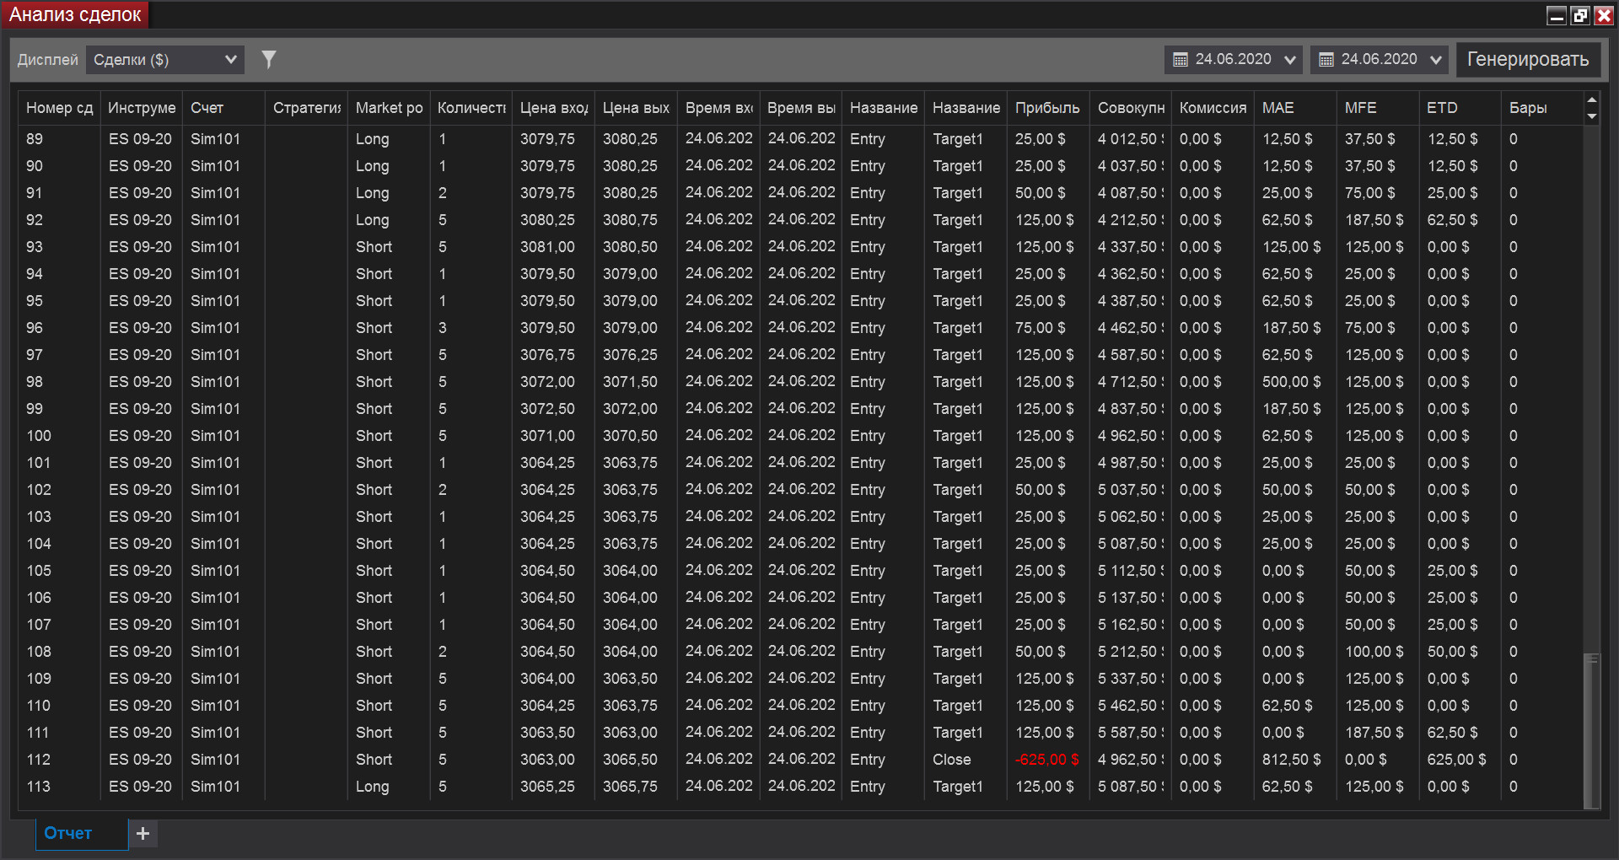
Task: Click MFE value 100,00 $ in row 108
Action: tap(1374, 652)
